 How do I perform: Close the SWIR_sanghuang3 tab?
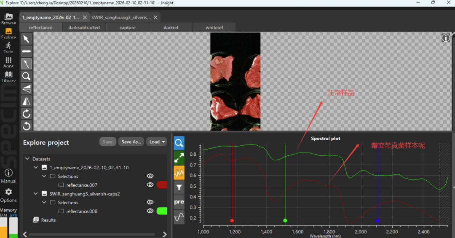(155, 17)
